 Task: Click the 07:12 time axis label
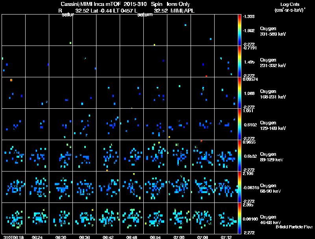[226, 237]
